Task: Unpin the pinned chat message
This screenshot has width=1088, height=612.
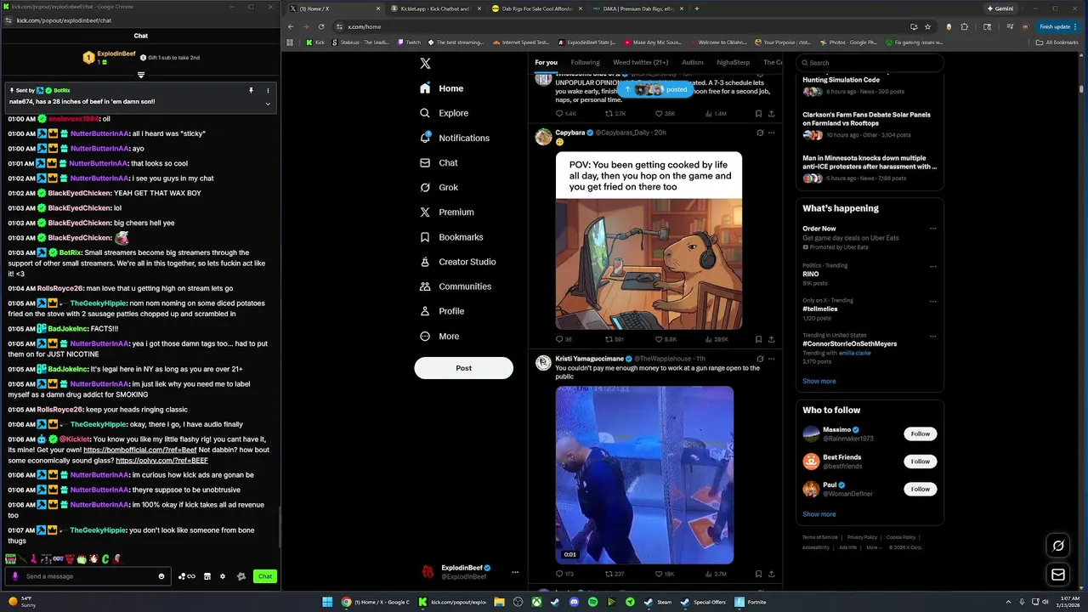Action: [252, 90]
